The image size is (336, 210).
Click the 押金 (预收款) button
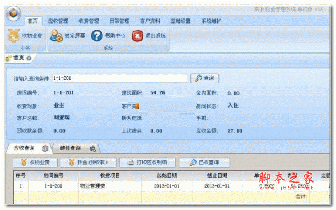[x=88, y=162]
